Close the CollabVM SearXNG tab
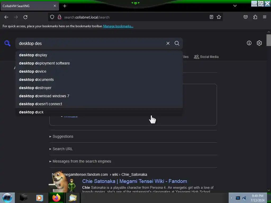 click(x=55, y=6)
